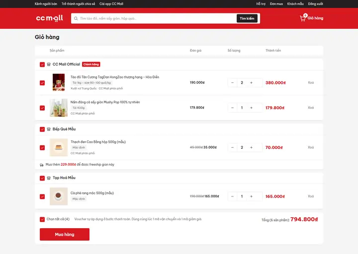Open Nấm đông cô sấy giòn title
This screenshot has width=358, height=254.
click(105, 102)
